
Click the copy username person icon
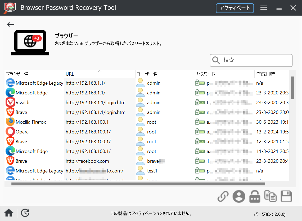(x=239, y=196)
